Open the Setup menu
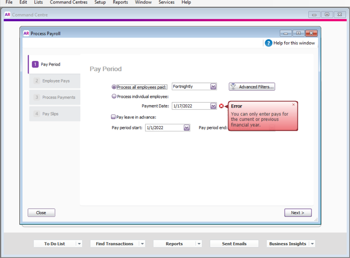Viewport: 350px width, 258px height. [x=100, y=2]
